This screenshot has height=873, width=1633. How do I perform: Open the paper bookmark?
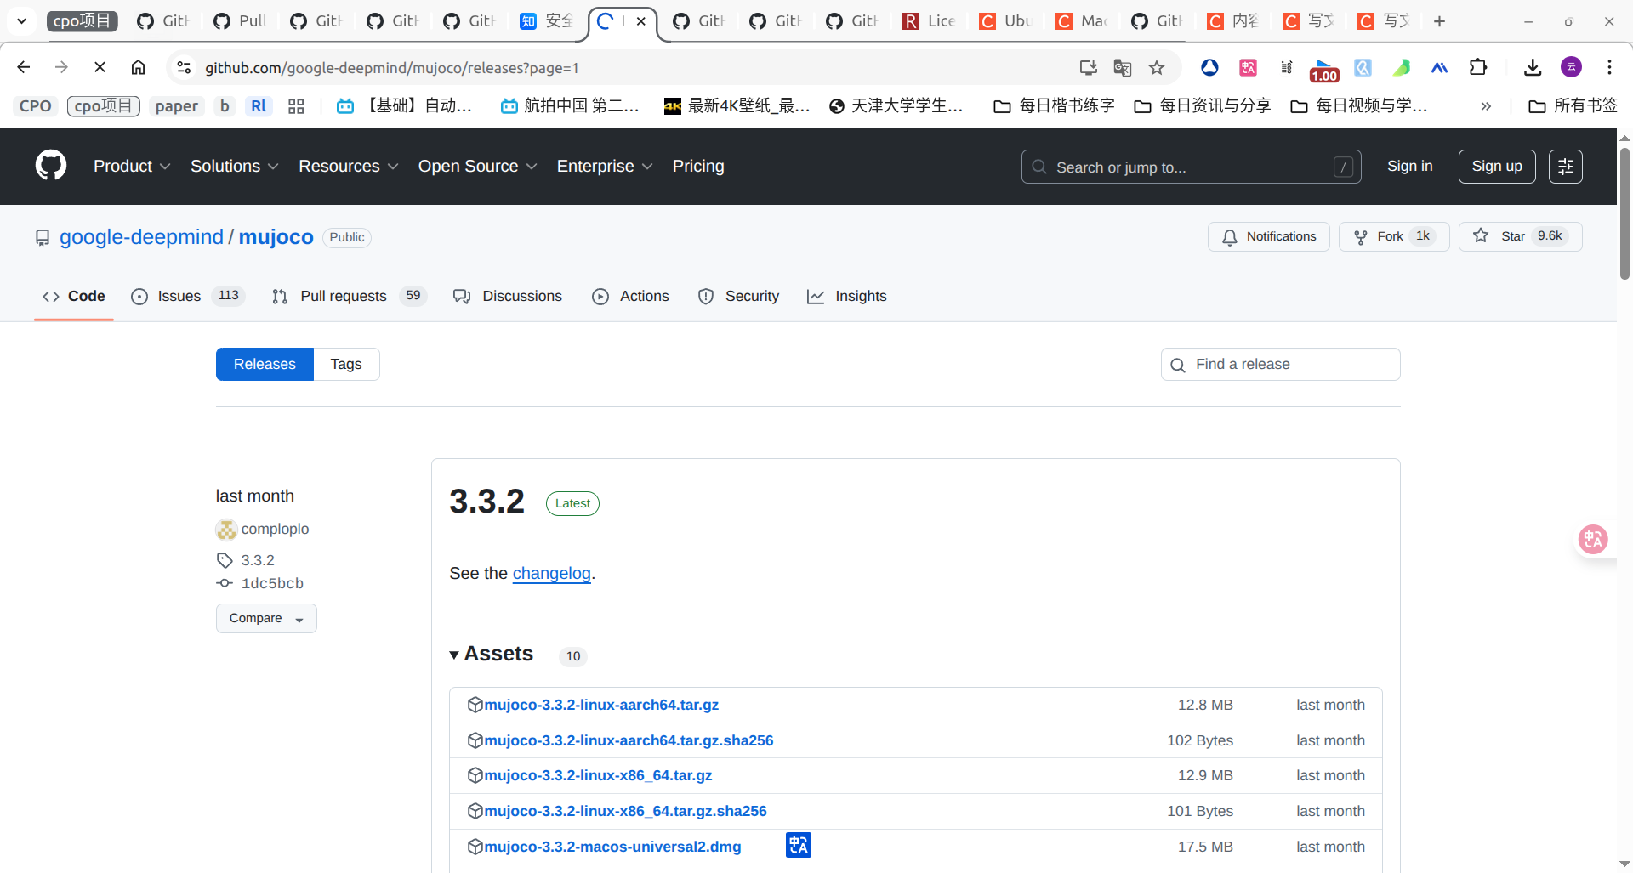point(176,106)
